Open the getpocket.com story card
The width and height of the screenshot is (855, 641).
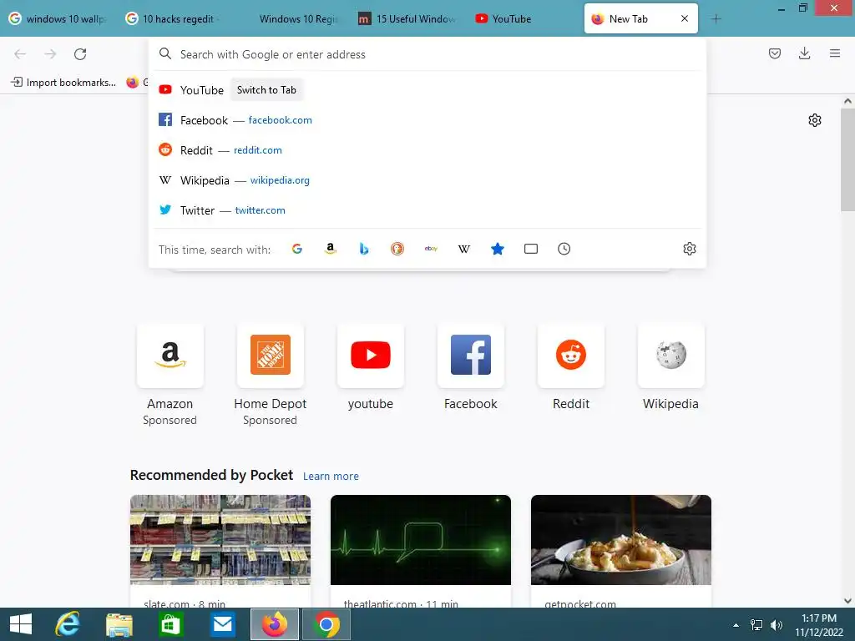coord(621,551)
